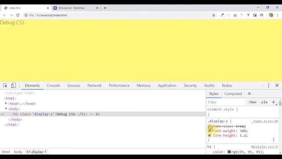Open the .display-1 rule three-dot menu
282x159 pixels.
pos(274,140)
